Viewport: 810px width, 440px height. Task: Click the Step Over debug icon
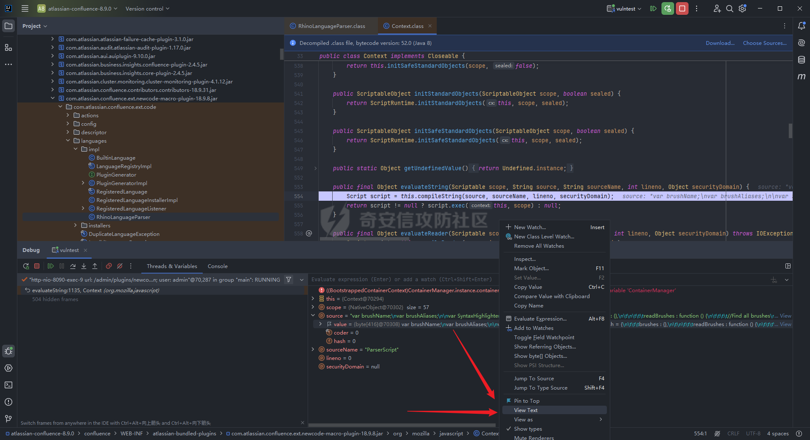click(73, 266)
